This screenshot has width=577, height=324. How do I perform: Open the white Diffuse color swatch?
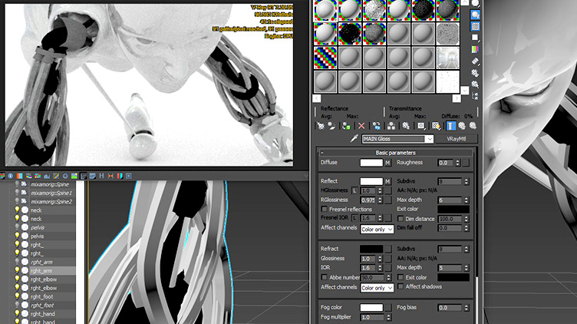[371, 163]
